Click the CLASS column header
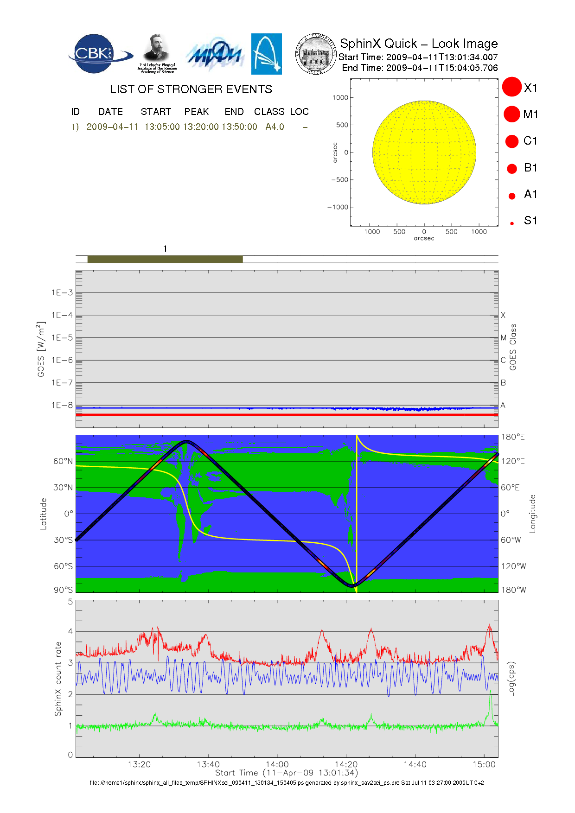The image size is (575, 813). pos(269,112)
